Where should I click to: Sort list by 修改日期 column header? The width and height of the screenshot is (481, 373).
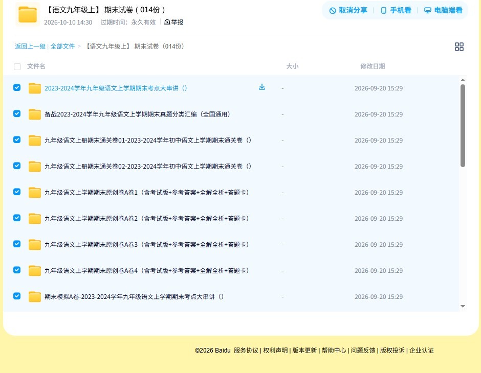pos(373,66)
